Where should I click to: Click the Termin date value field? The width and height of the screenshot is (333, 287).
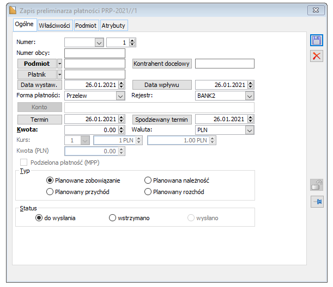coord(92,119)
